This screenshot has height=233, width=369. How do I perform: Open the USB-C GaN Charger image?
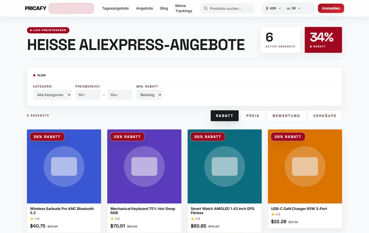[x=305, y=166]
